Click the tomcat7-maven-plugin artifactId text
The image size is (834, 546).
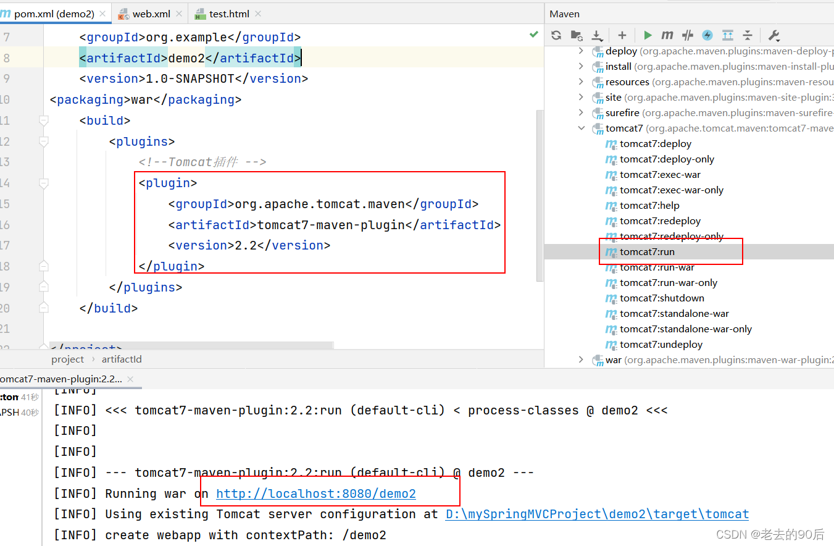point(332,225)
